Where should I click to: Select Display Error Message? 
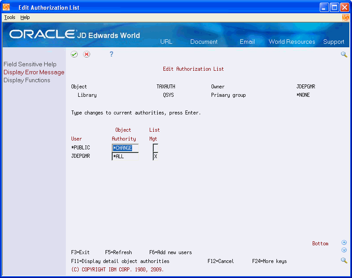[34, 72]
